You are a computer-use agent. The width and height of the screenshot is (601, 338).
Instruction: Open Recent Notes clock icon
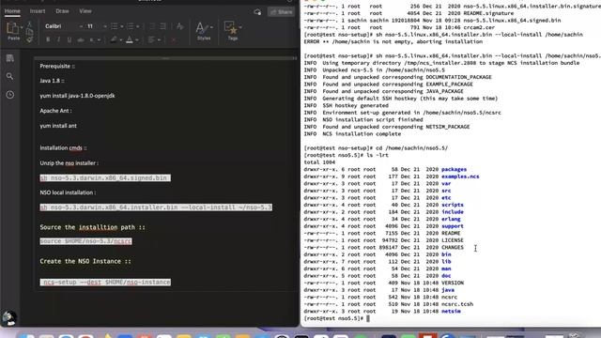pyautogui.click(x=10, y=95)
